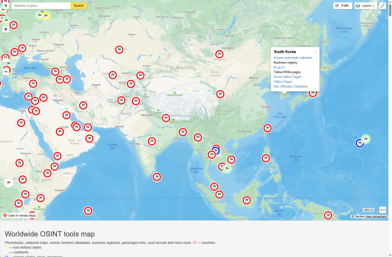Open the Borneo island flag marker
The height and width of the screenshot is (257, 392).
pyautogui.click(x=247, y=200)
